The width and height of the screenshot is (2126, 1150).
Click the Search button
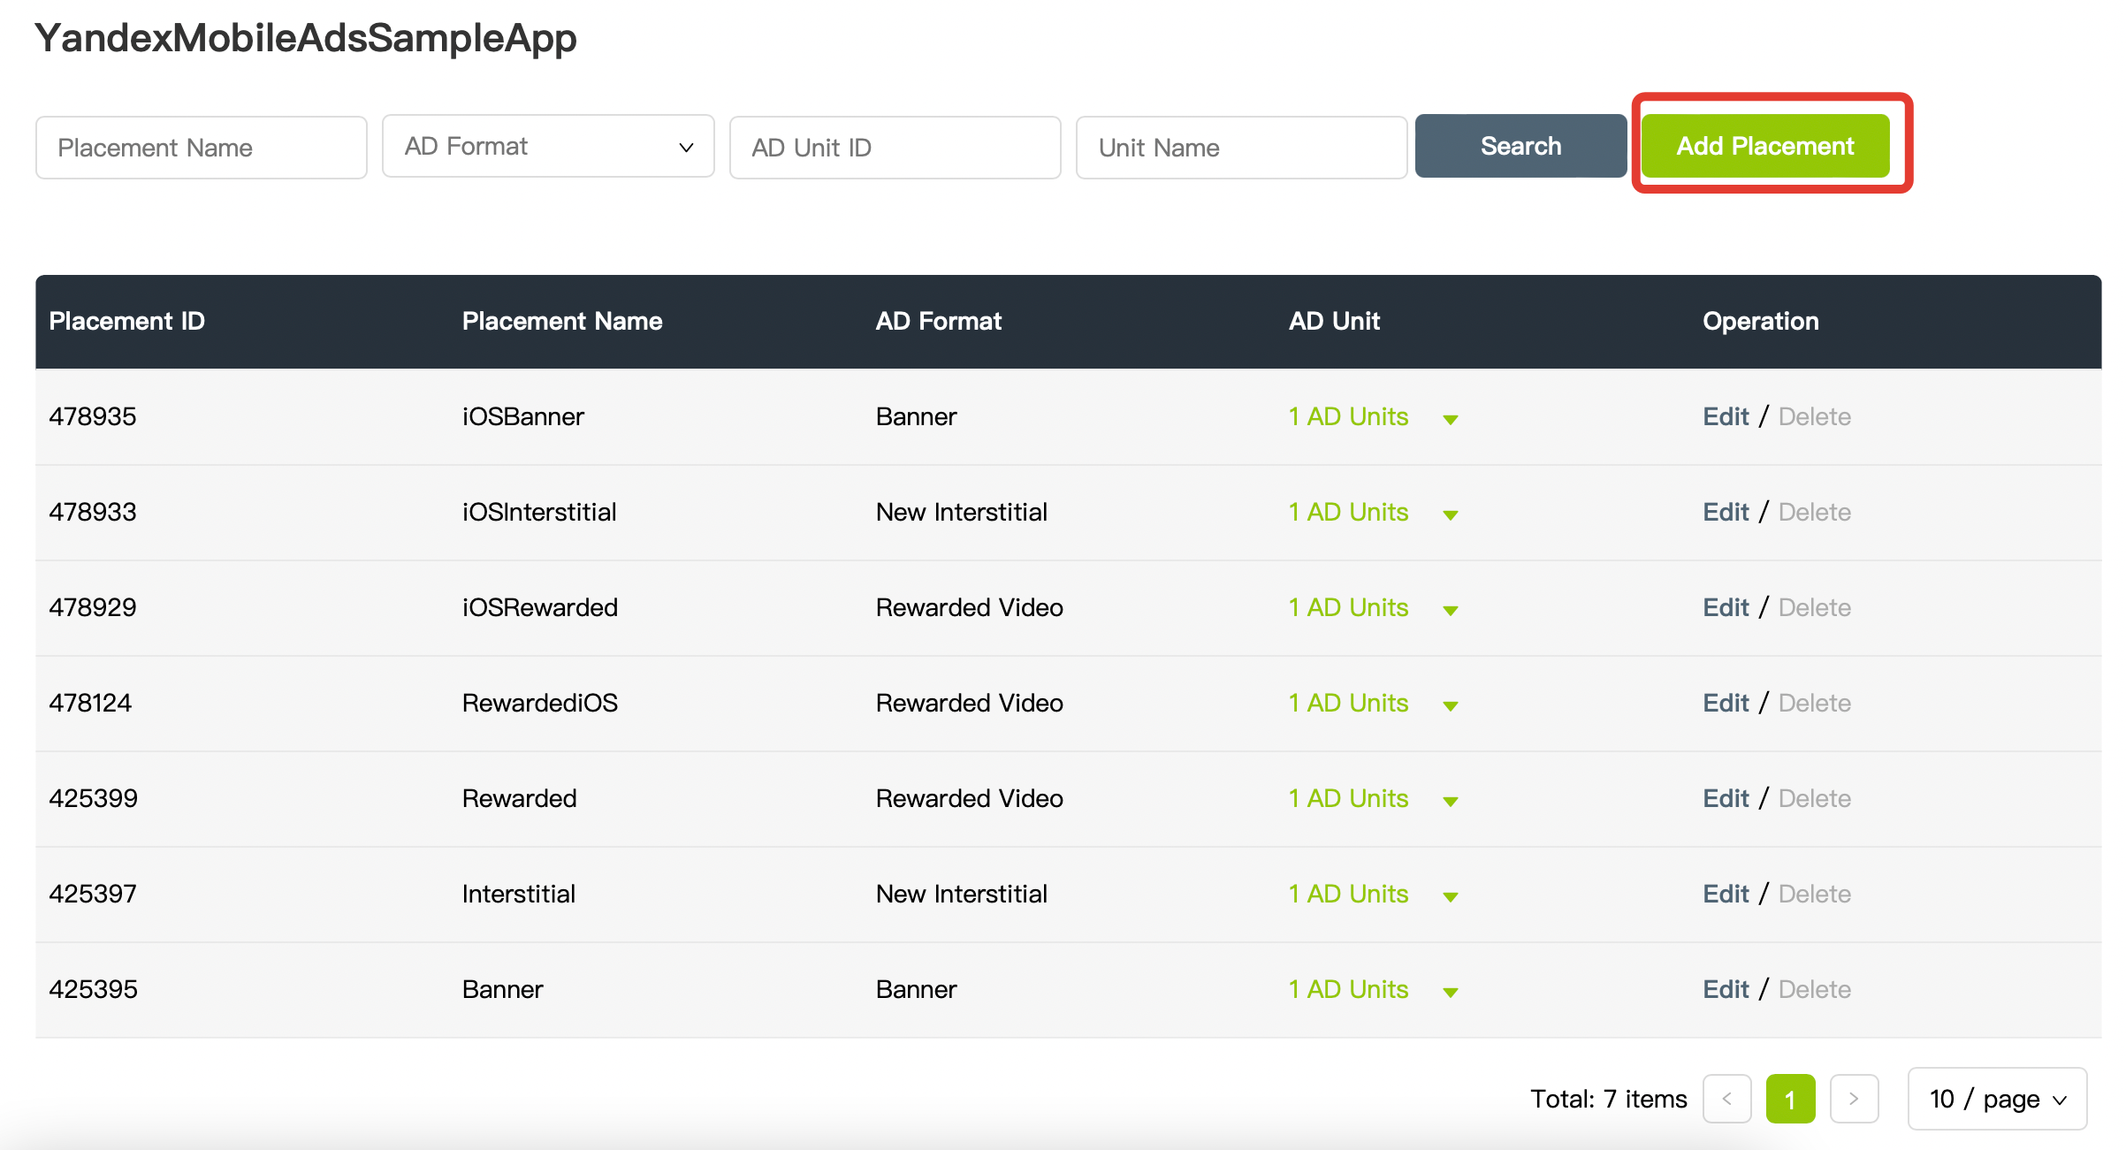tap(1520, 146)
